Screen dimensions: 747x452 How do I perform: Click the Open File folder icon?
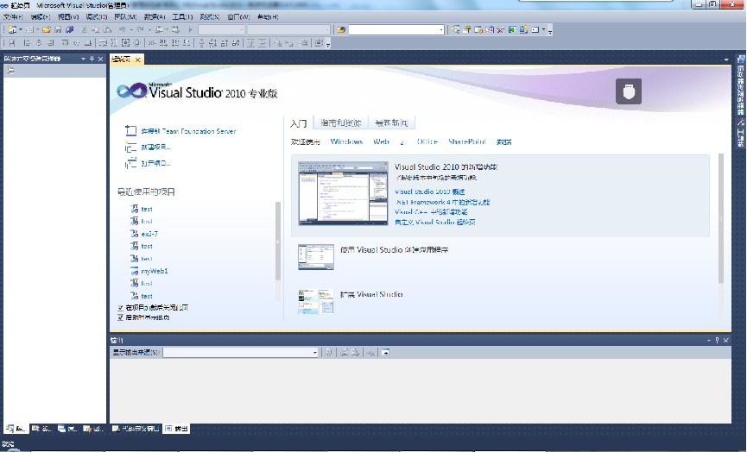pos(47,29)
